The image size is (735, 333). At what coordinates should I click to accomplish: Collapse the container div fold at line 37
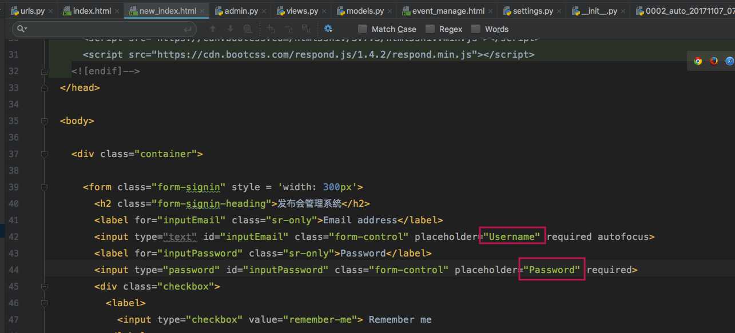[44, 154]
